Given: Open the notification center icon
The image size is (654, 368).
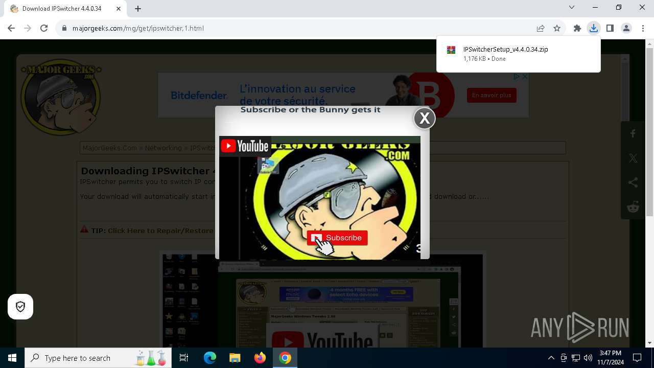Looking at the screenshot, I should point(638,358).
